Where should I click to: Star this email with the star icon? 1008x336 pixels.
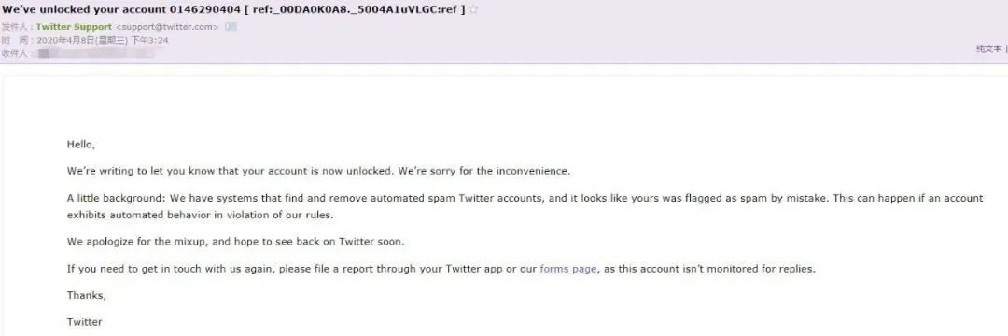coord(474,9)
